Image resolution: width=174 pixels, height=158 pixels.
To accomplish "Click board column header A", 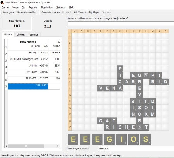I will click(75, 31).
